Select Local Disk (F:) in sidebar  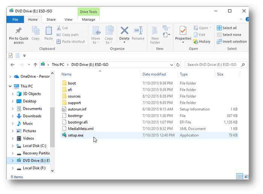coord(29,168)
